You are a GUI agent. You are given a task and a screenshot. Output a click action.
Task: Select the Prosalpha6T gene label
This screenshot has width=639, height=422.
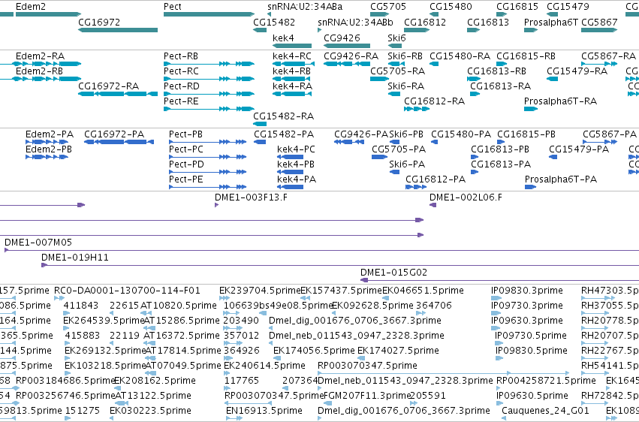pos(551,22)
